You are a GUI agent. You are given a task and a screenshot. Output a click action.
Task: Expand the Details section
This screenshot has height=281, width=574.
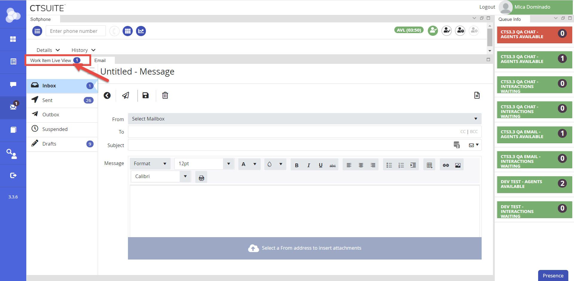[x=48, y=50]
